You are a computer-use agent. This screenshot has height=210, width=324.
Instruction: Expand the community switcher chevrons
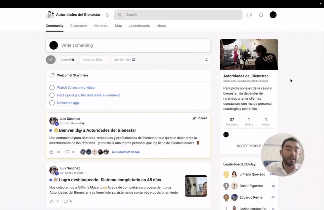pos(107,15)
